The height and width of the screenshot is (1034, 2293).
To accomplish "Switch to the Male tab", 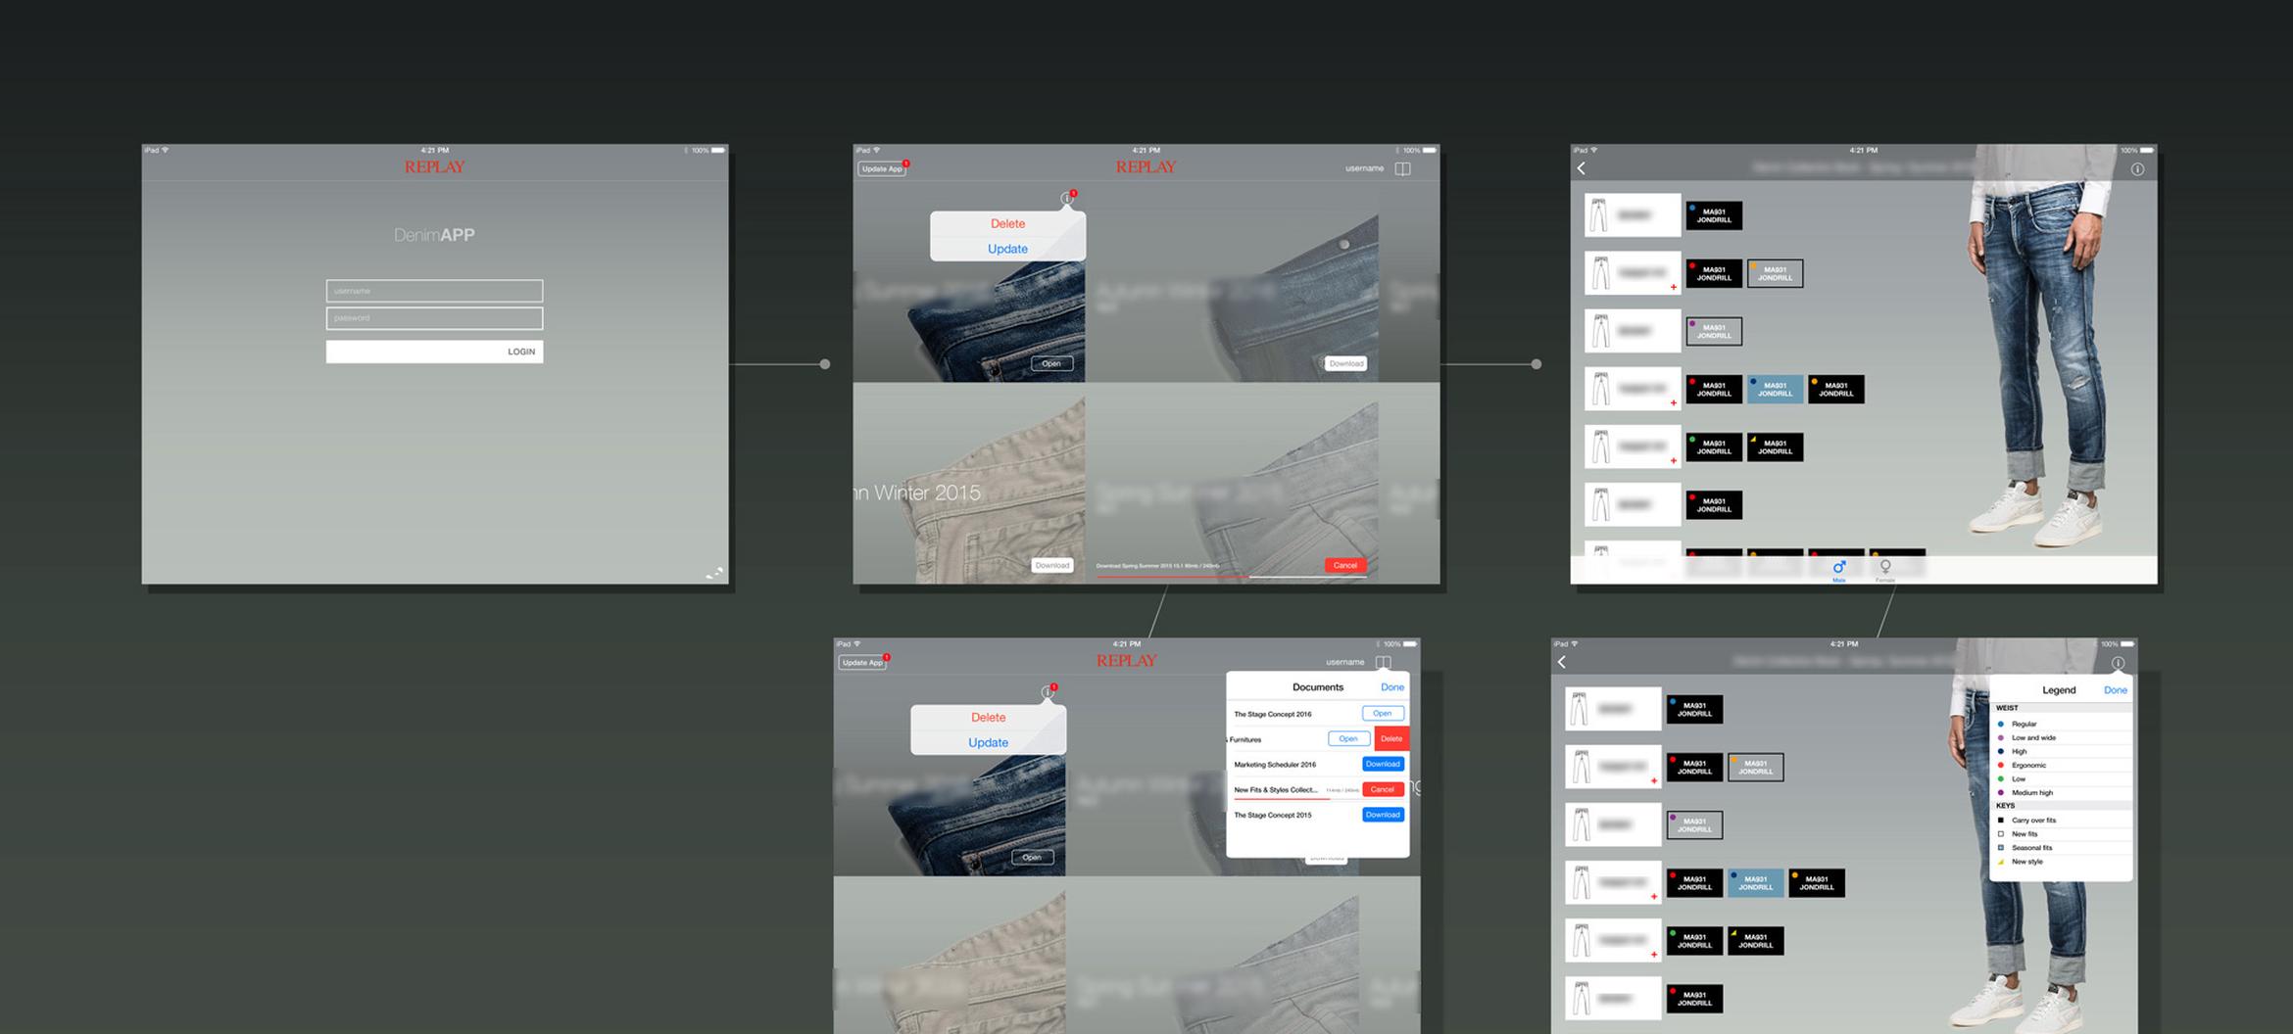I will pyautogui.click(x=1838, y=569).
